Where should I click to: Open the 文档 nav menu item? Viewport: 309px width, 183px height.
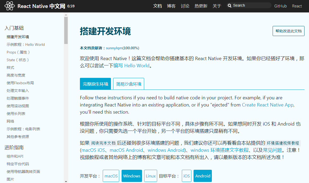pyautogui.click(x=157, y=6)
